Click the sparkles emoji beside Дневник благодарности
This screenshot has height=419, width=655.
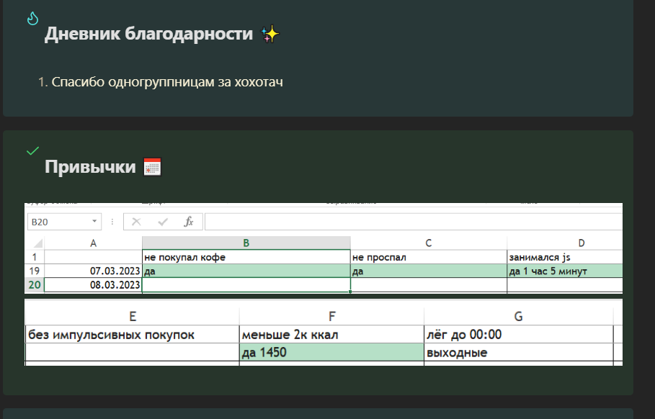(269, 34)
